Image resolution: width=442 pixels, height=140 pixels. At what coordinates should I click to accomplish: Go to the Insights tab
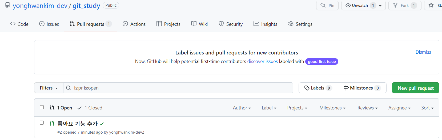click(265, 24)
